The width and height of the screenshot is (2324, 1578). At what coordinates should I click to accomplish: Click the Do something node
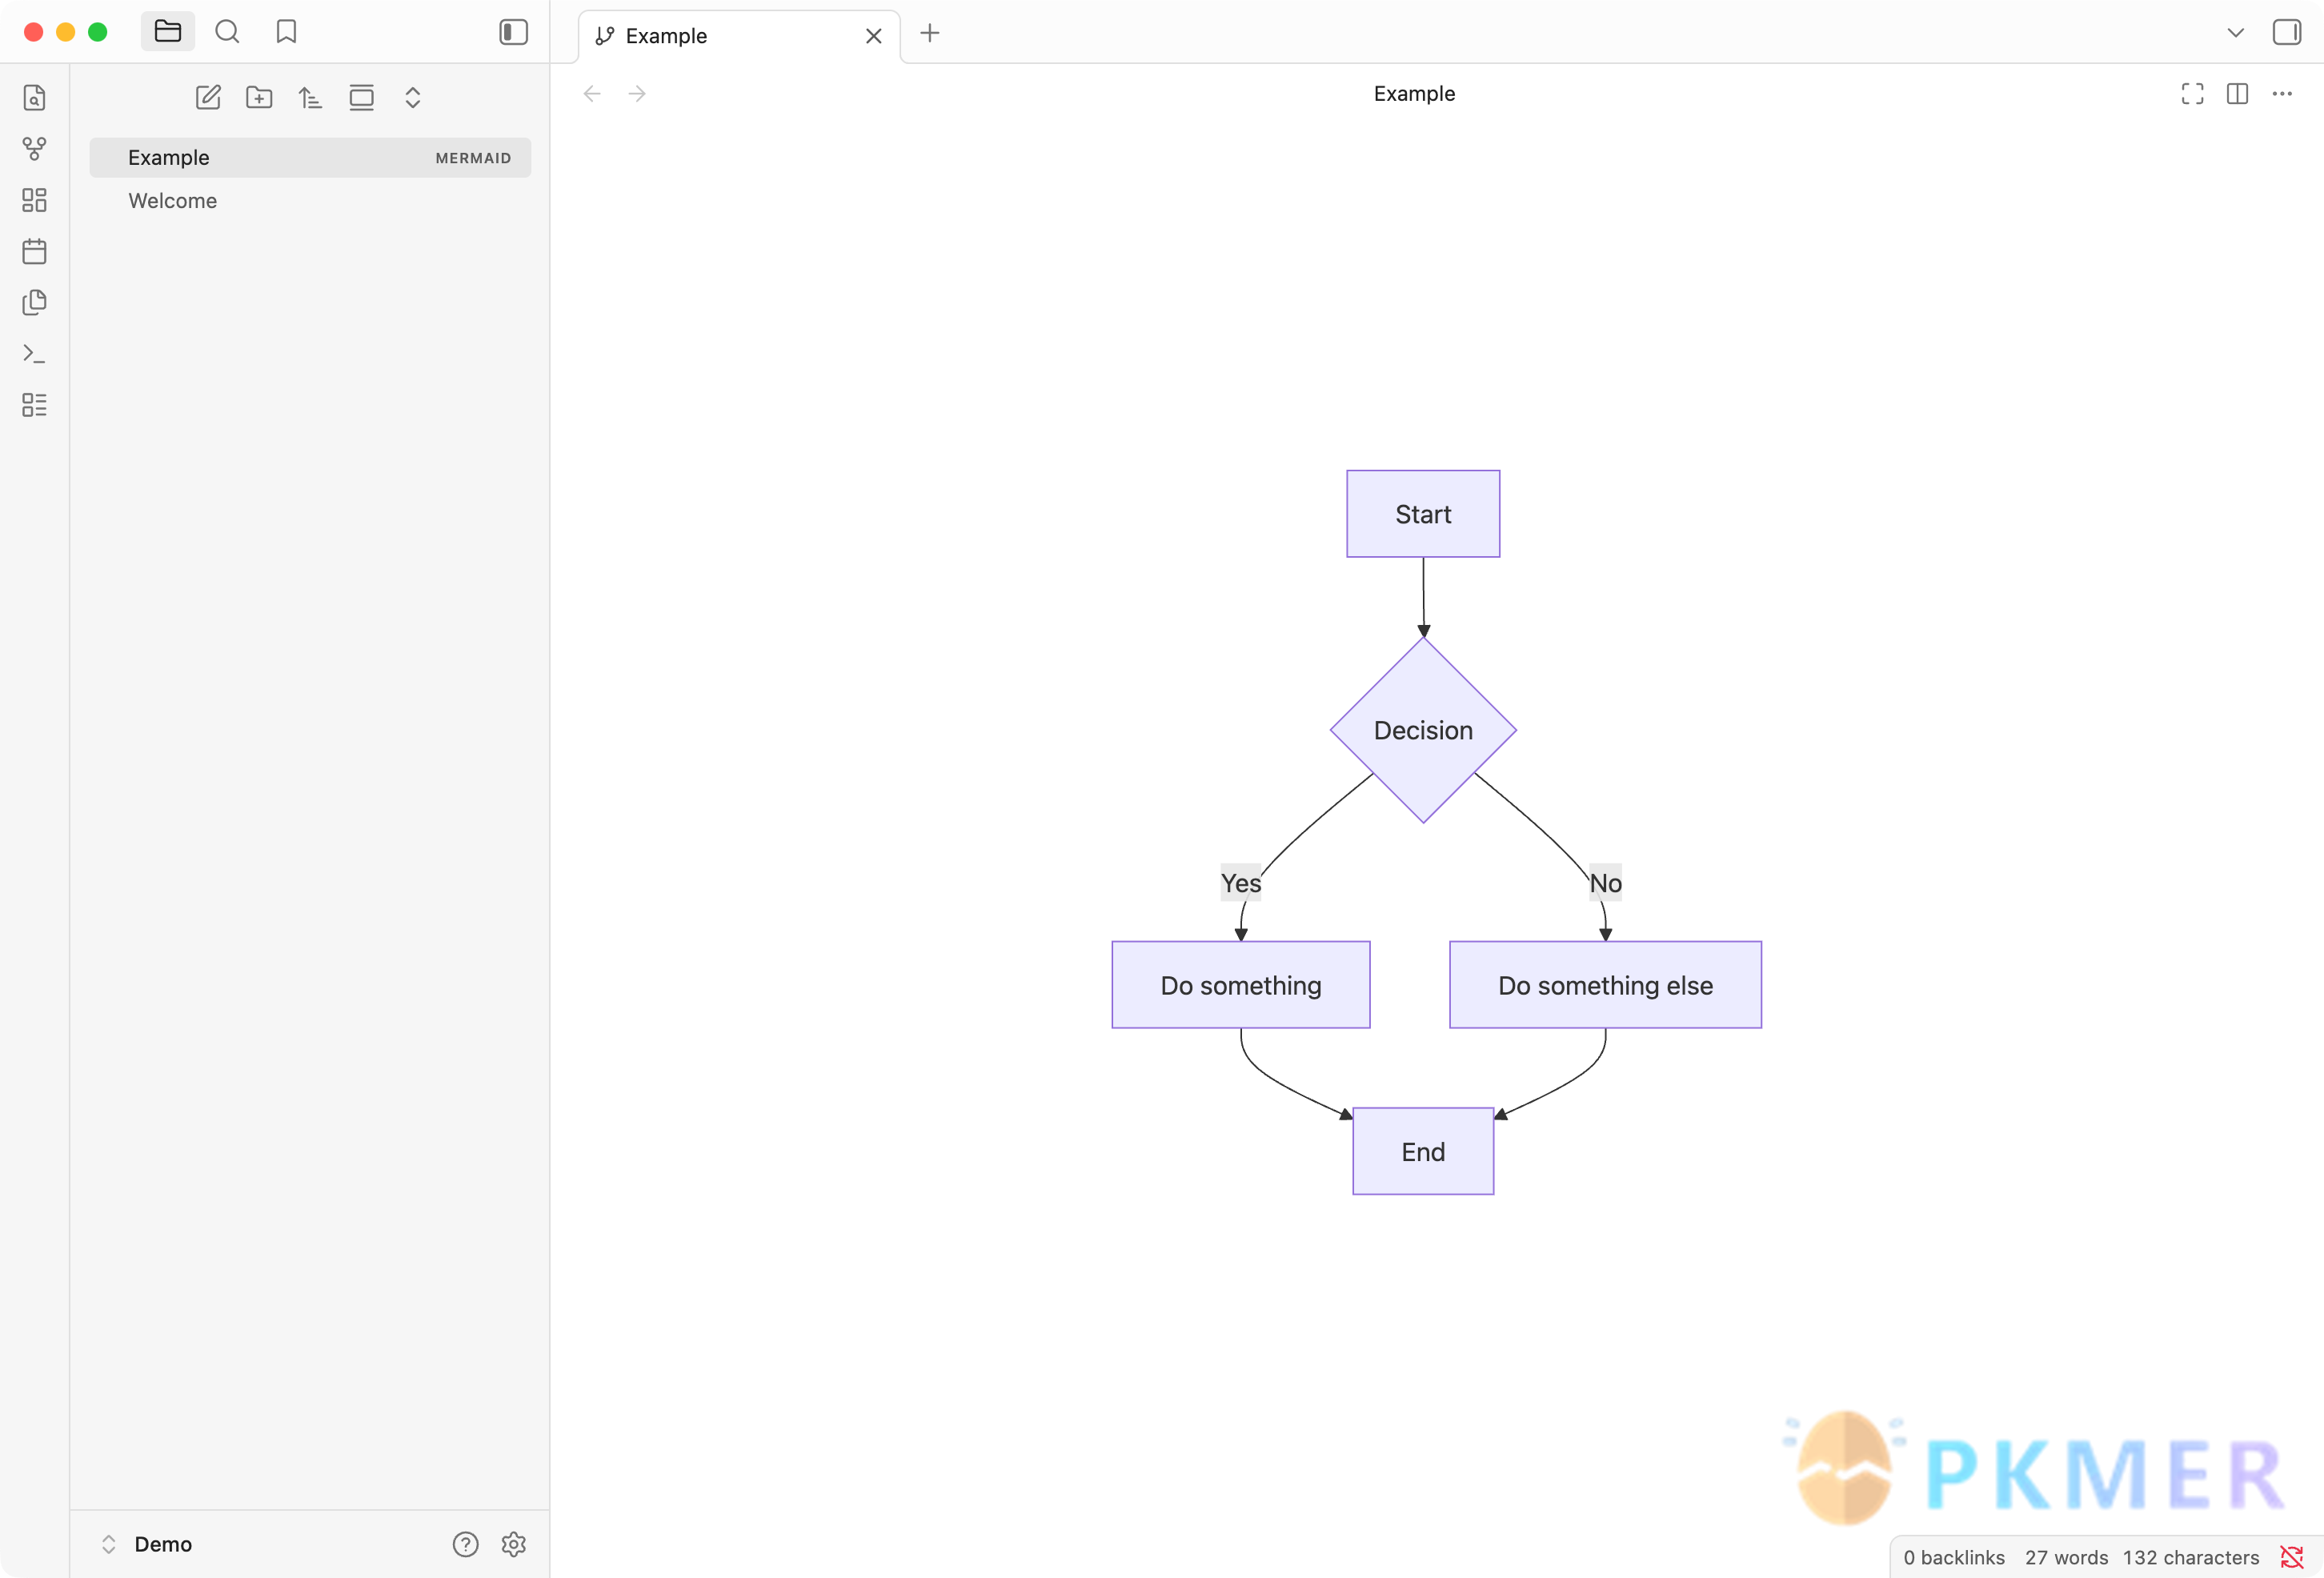coord(1241,985)
